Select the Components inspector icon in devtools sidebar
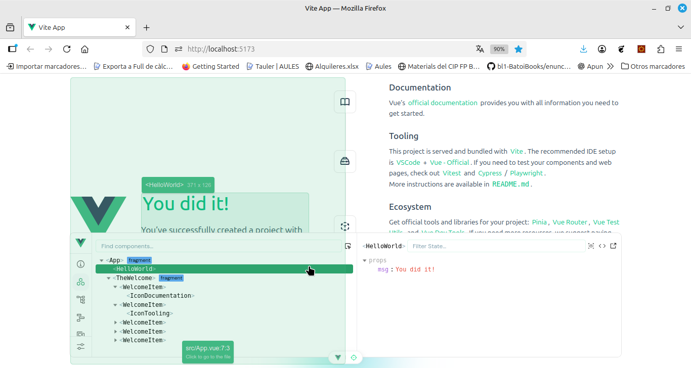 pos(80,282)
